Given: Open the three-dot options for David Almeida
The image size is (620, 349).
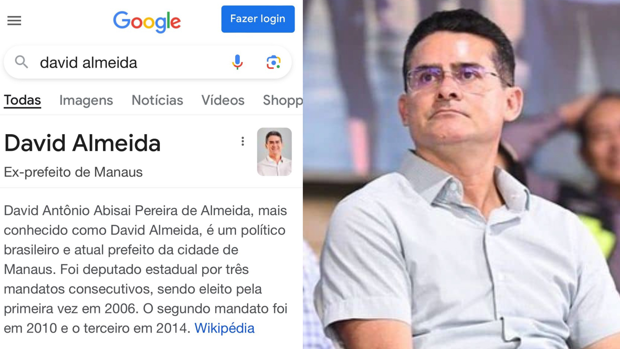Looking at the screenshot, I should [x=243, y=141].
